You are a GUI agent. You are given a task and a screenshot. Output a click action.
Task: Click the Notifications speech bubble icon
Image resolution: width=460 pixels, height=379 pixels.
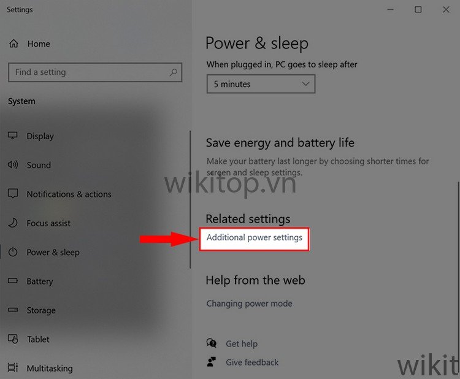coord(13,193)
